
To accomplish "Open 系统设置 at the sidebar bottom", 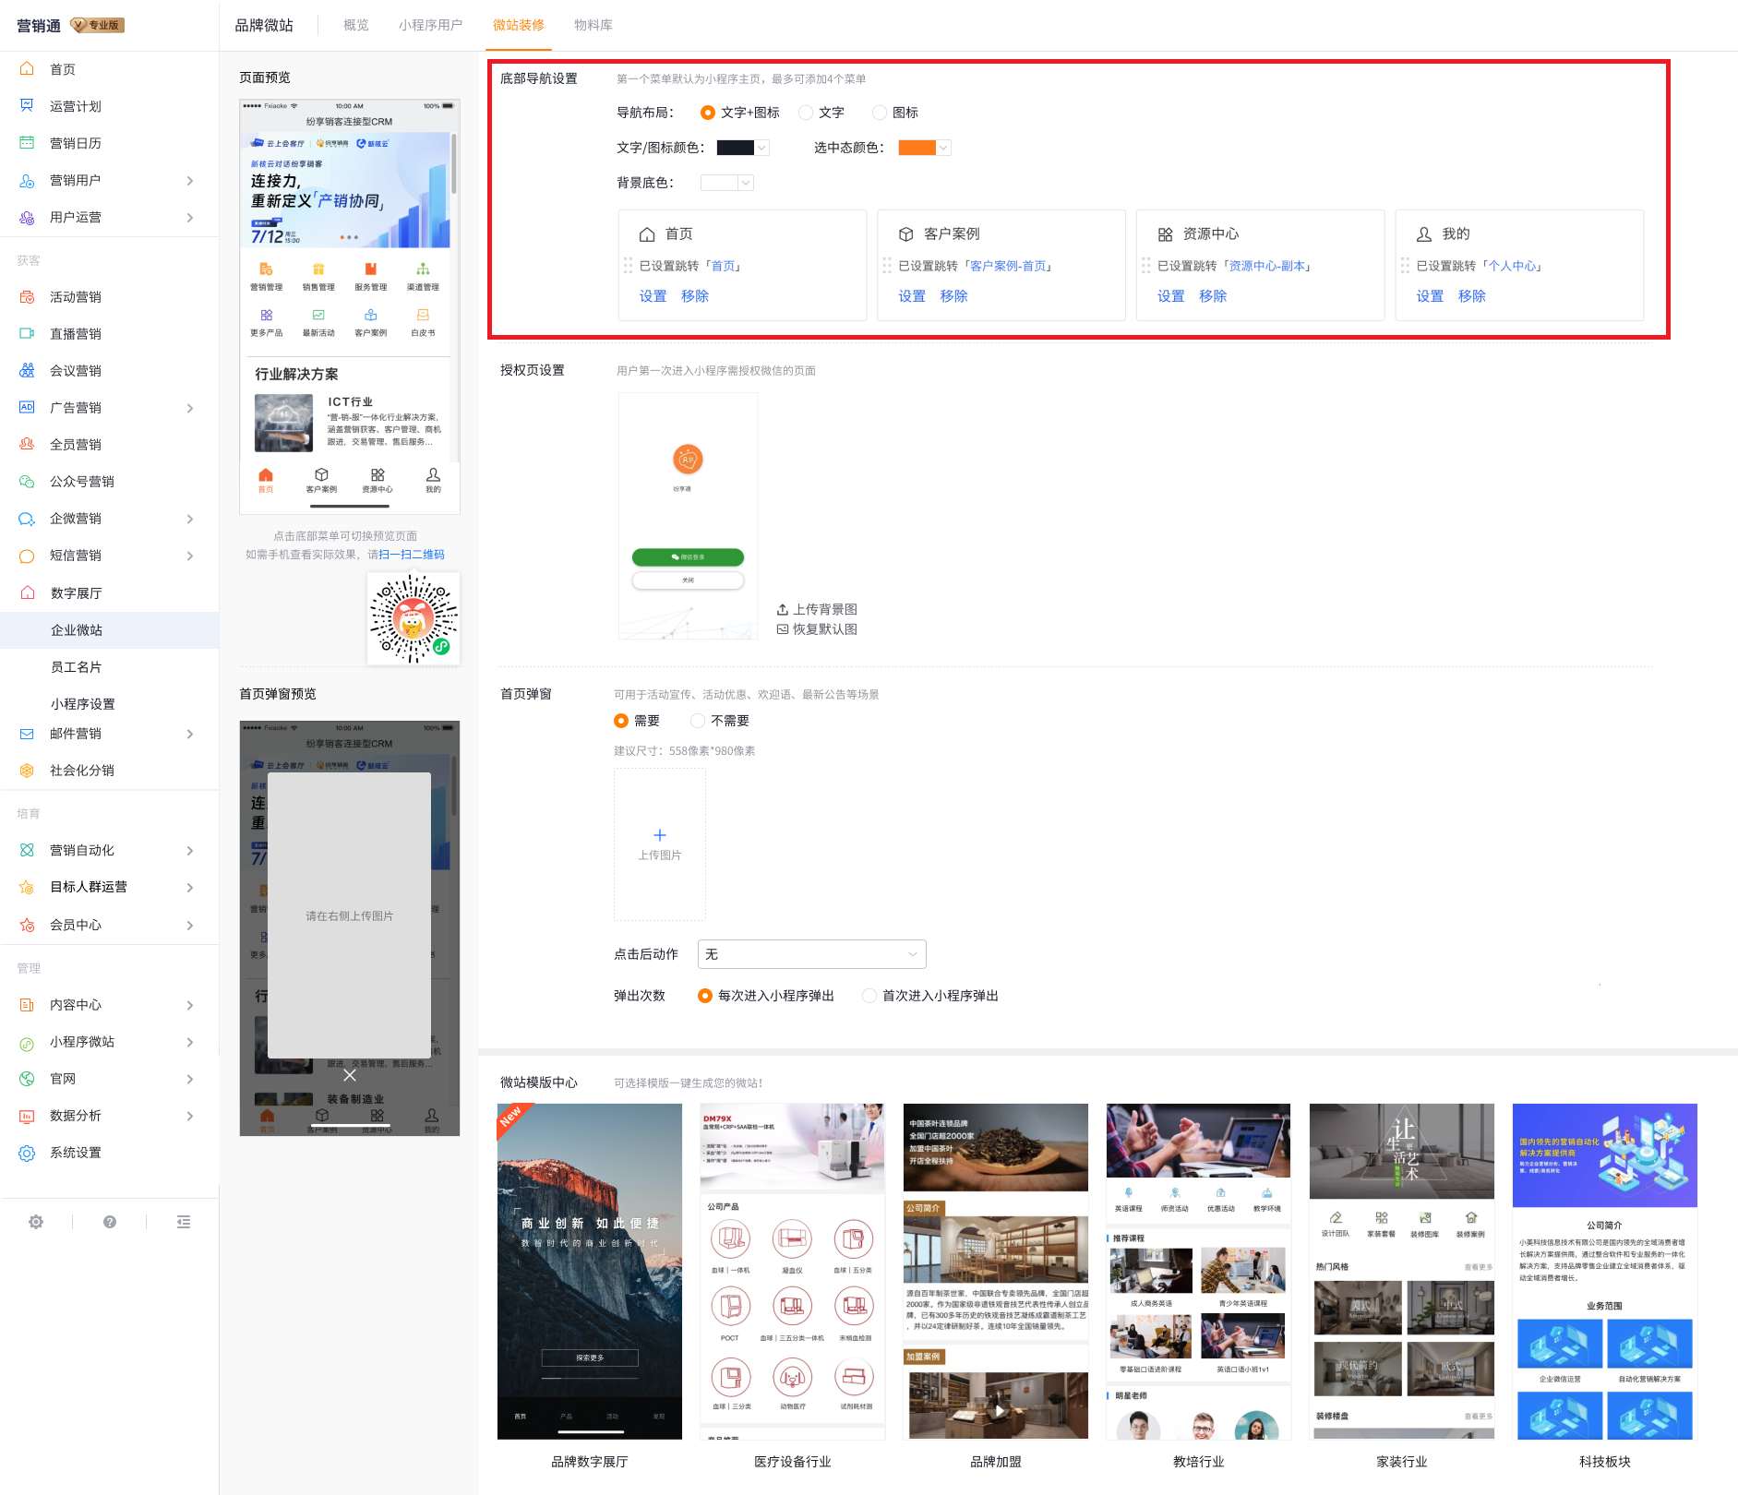I will [x=76, y=1152].
